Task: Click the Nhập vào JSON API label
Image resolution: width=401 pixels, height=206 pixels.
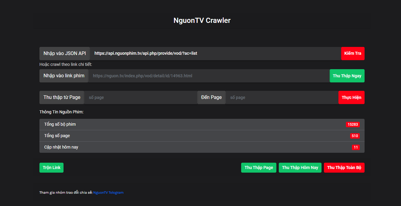Action: (x=64, y=53)
